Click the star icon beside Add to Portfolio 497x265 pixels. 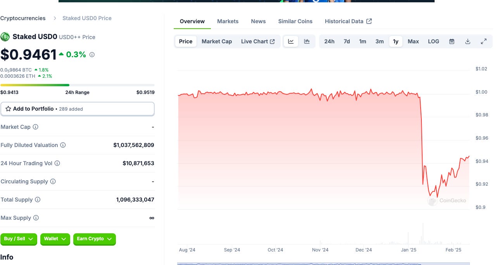click(x=8, y=109)
